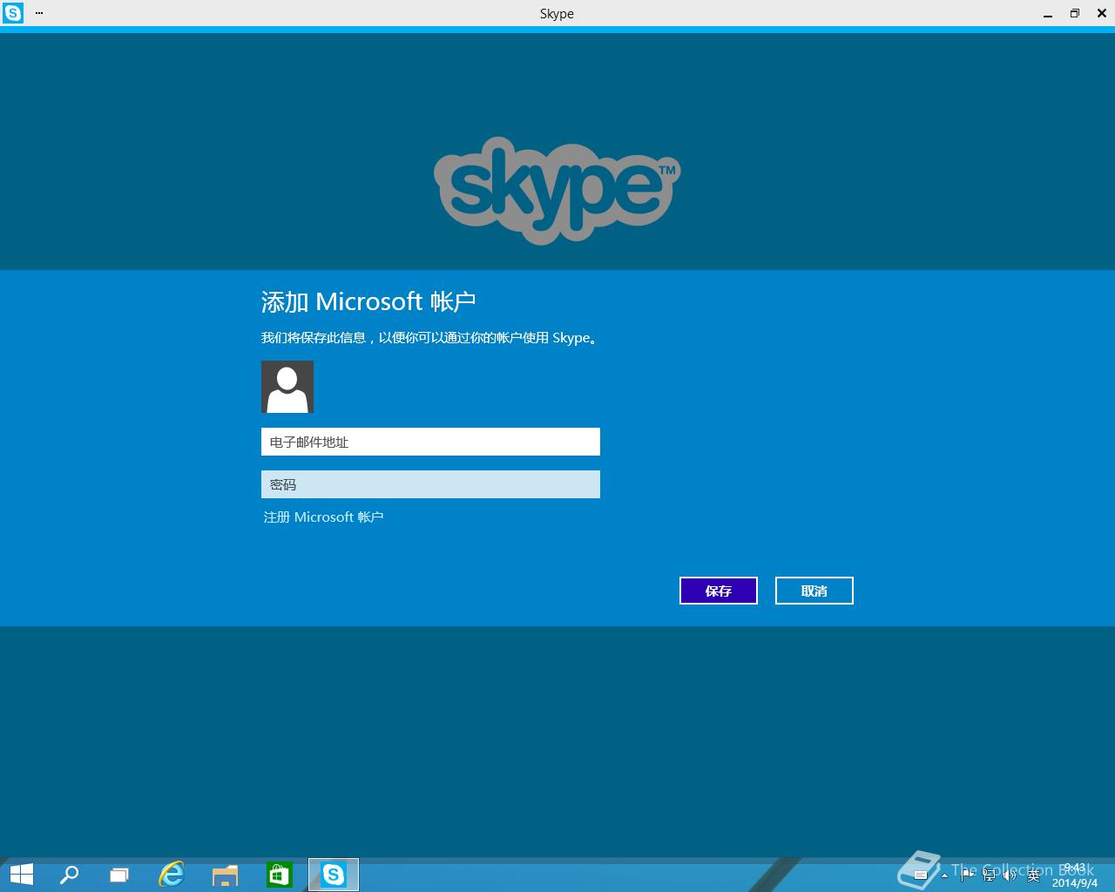1115x892 pixels.
Task: Open Windows Store from taskbar
Action: pos(279,875)
